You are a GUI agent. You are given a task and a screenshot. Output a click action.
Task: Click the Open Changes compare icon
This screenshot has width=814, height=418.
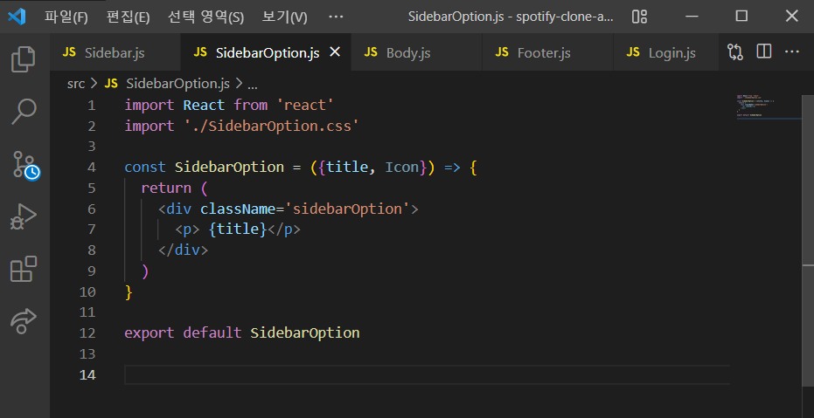click(x=735, y=51)
